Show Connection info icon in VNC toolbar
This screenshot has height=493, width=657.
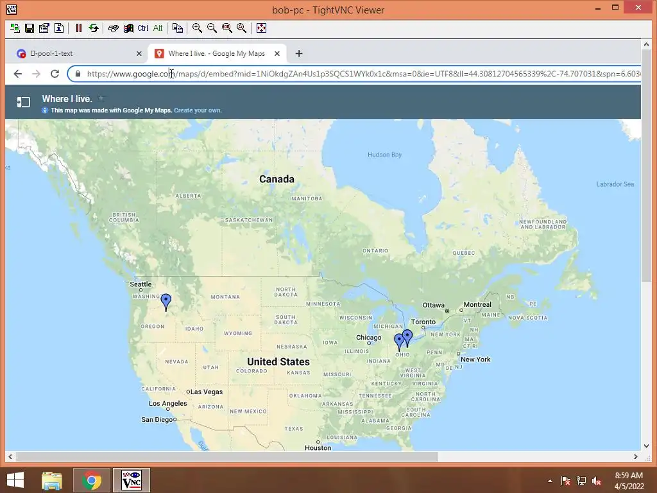pos(59,28)
